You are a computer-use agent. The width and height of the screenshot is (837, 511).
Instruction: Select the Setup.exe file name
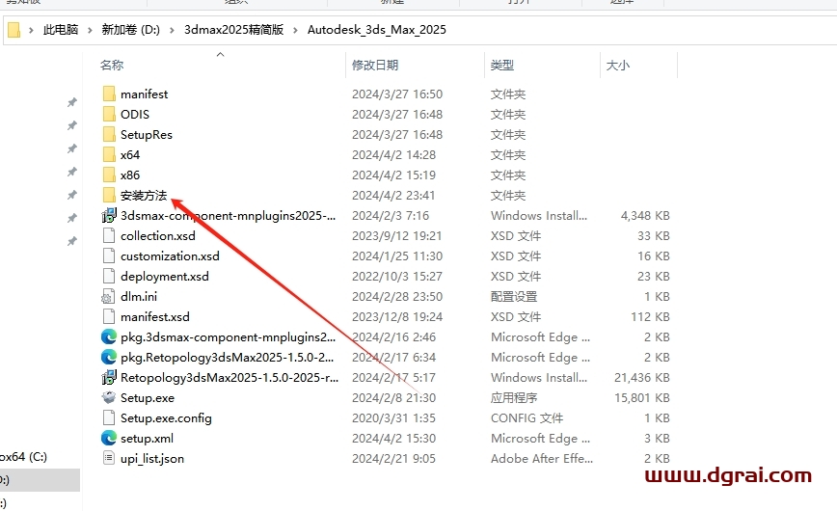(148, 398)
